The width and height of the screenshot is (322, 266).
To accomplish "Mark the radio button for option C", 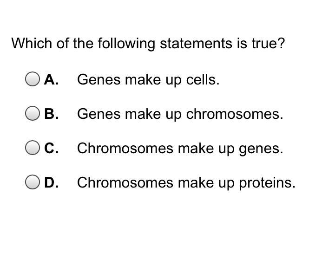I will 33,148.
